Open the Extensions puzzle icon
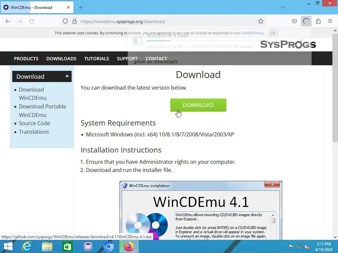 (x=318, y=21)
